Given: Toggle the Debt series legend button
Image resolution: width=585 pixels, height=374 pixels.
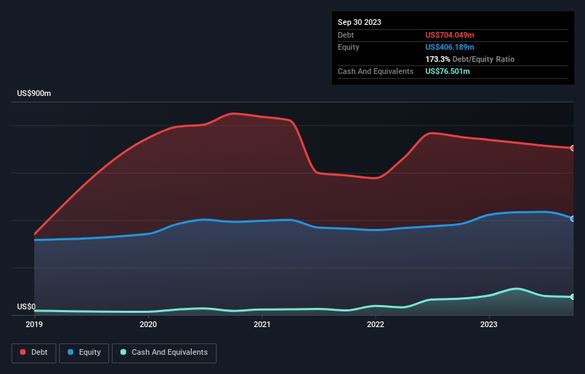Looking at the screenshot, I should click(33, 353).
